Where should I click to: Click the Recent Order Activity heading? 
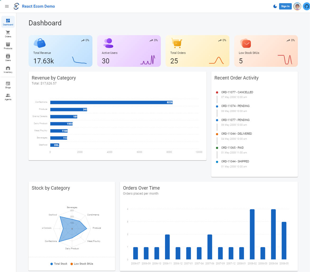coord(236,78)
